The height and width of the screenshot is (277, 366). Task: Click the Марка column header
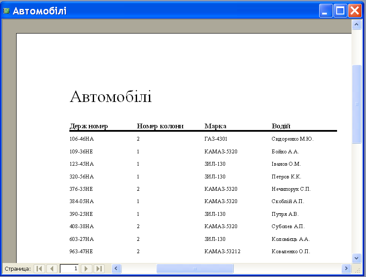point(215,126)
